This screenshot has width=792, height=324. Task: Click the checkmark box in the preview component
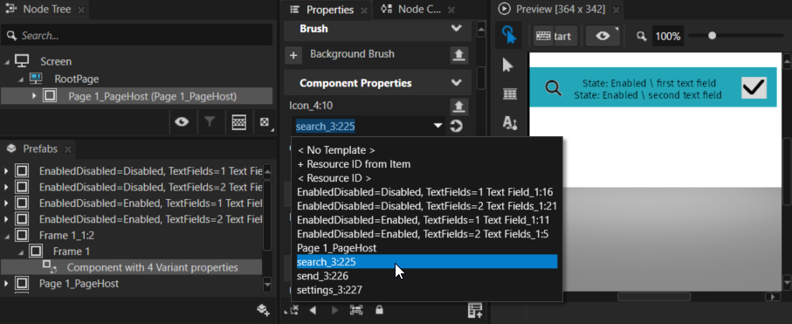coord(754,88)
